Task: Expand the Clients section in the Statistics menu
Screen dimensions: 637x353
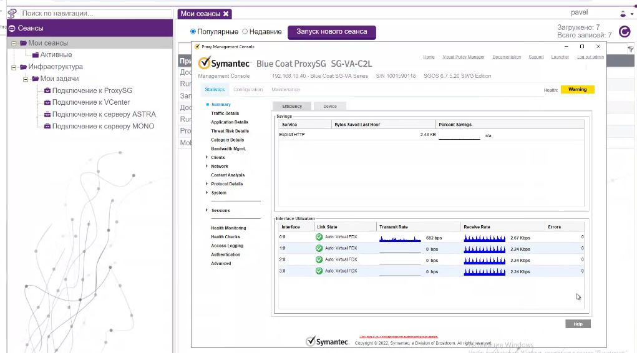Action: click(x=207, y=157)
